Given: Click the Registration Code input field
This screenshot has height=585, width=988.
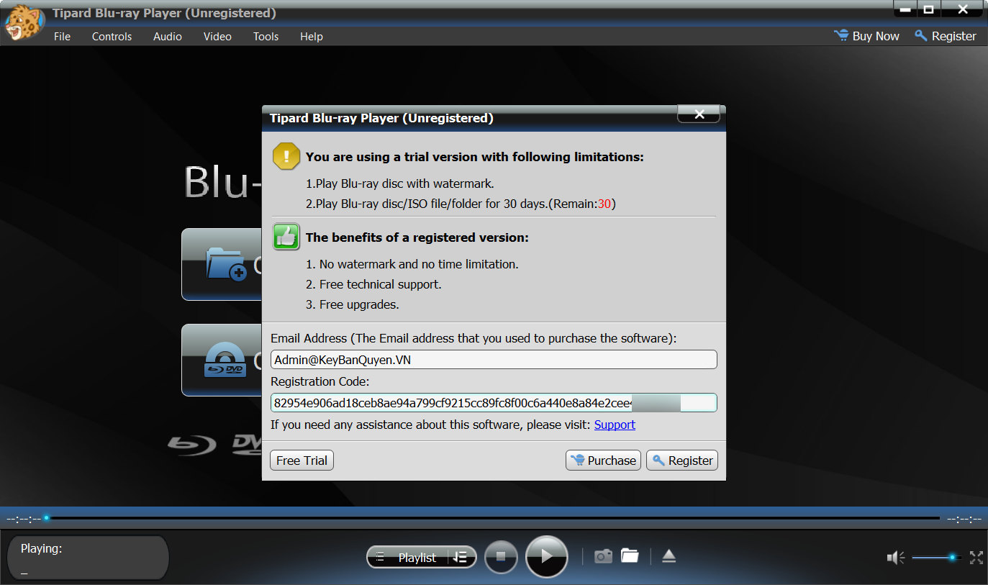Looking at the screenshot, I should (x=494, y=403).
